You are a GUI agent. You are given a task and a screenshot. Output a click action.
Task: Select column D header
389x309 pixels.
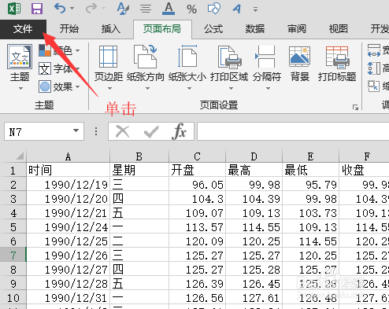tap(254, 156)
